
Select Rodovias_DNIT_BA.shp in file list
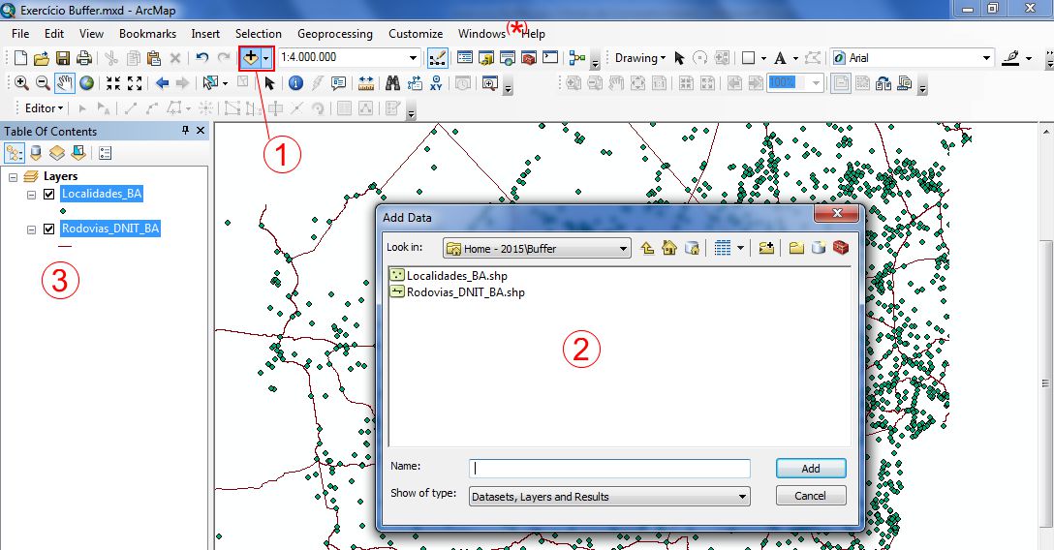458,292
